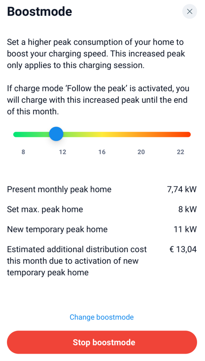Click the 7,74 kW present monthly peak value

point(182,190)
